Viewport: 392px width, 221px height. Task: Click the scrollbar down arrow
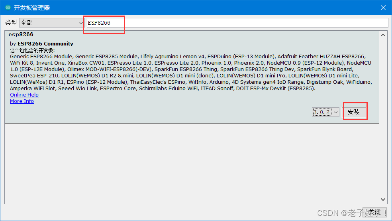383,199
